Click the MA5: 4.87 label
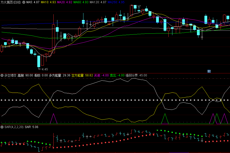 point(33,2)
